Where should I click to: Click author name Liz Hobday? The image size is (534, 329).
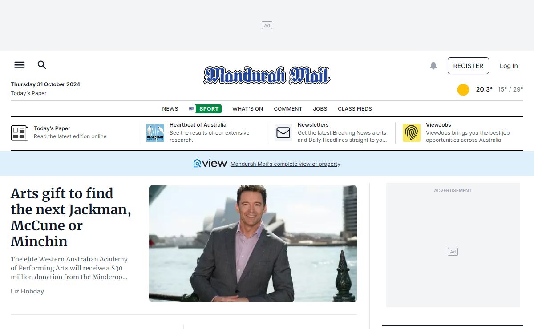tap(27, 291)
